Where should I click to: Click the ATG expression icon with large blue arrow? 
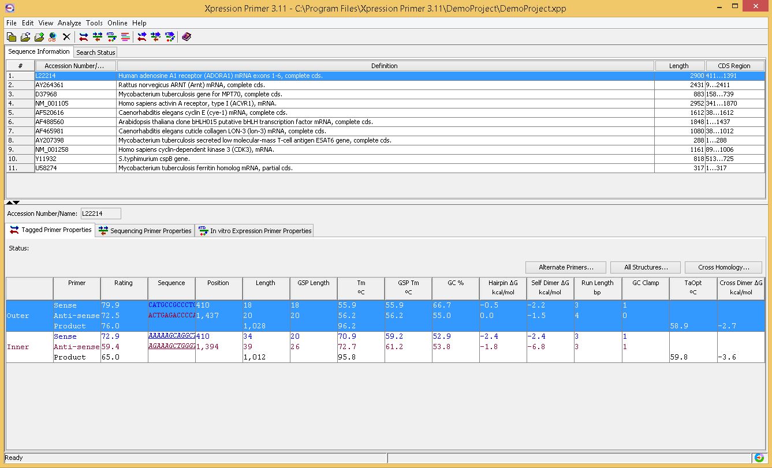[170, 37]
